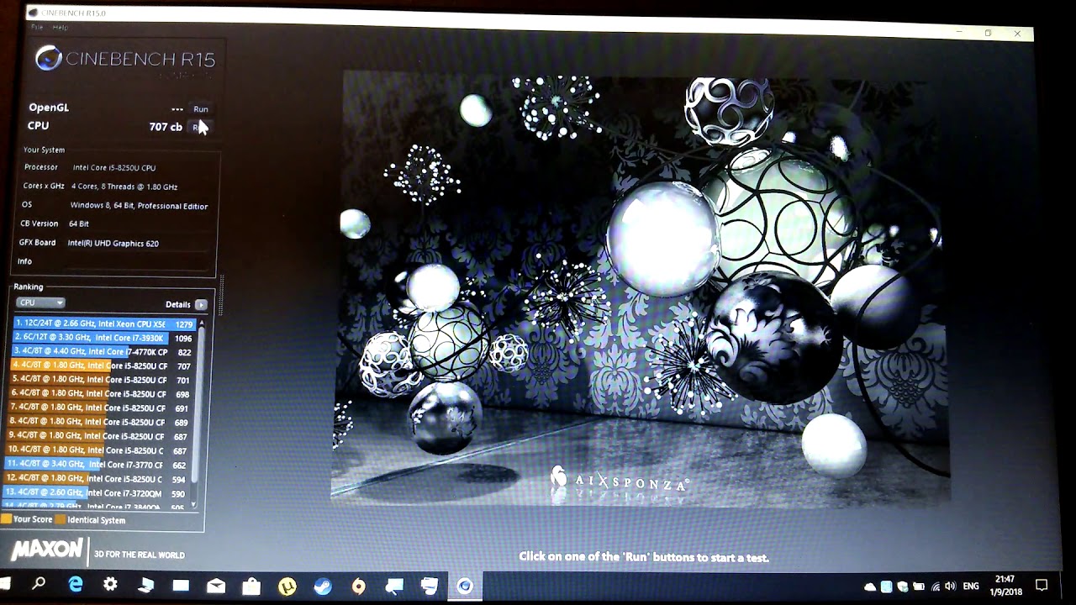Launch Microsoft Edge from taskbar
Image resolution: width=1076 pixels, height=605 pixels.
(76, 584)
